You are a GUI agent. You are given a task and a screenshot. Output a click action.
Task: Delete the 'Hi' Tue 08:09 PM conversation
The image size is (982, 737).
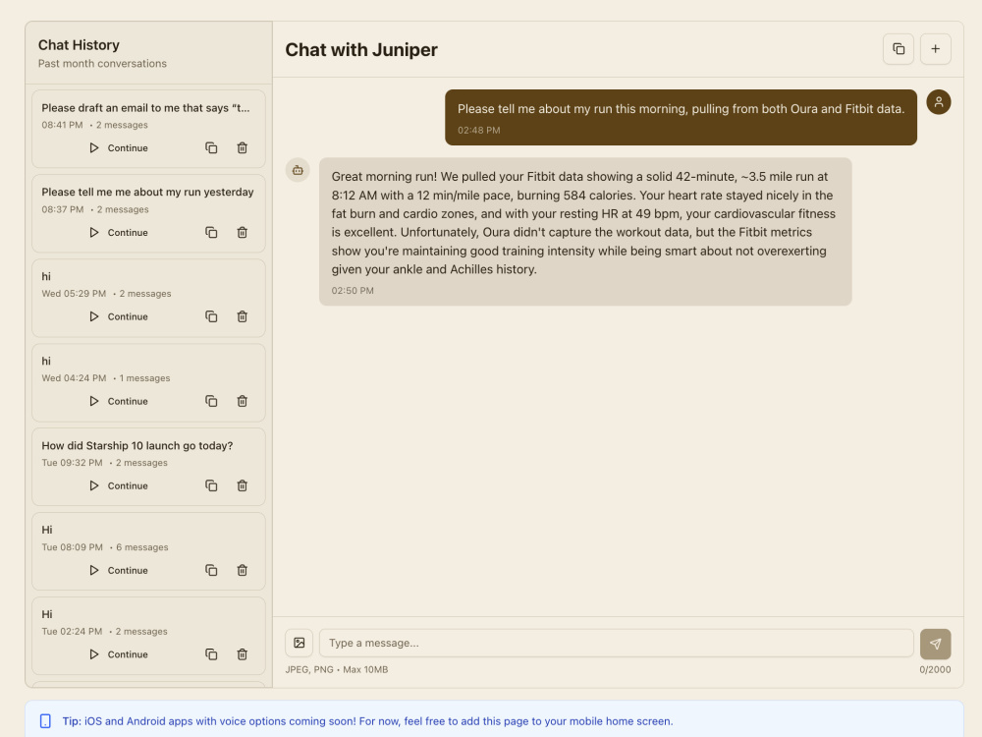pyautogui.click(x=242, y=570)
